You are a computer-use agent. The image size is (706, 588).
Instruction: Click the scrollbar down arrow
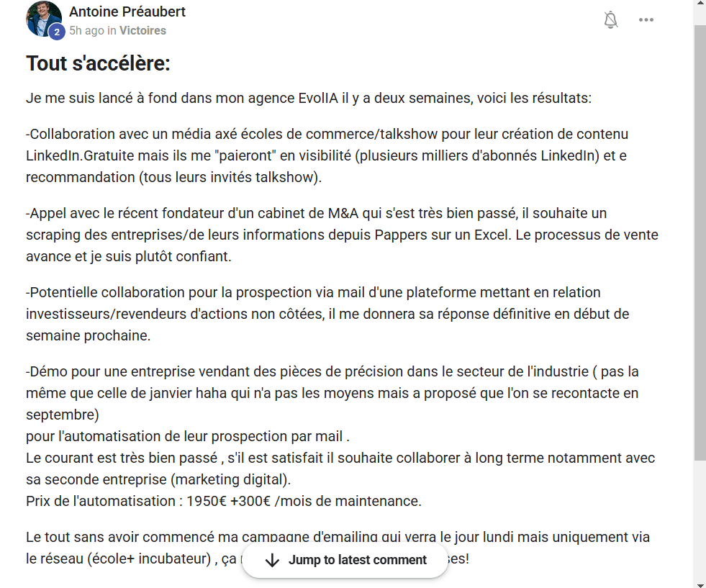[700, 583]
